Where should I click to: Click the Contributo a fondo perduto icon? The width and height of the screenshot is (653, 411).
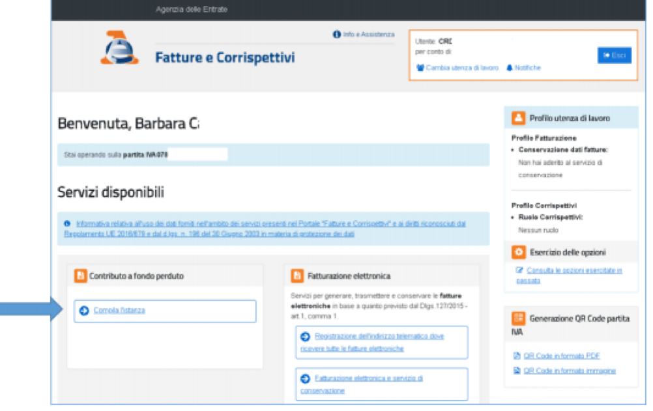(x=81, y=276)
